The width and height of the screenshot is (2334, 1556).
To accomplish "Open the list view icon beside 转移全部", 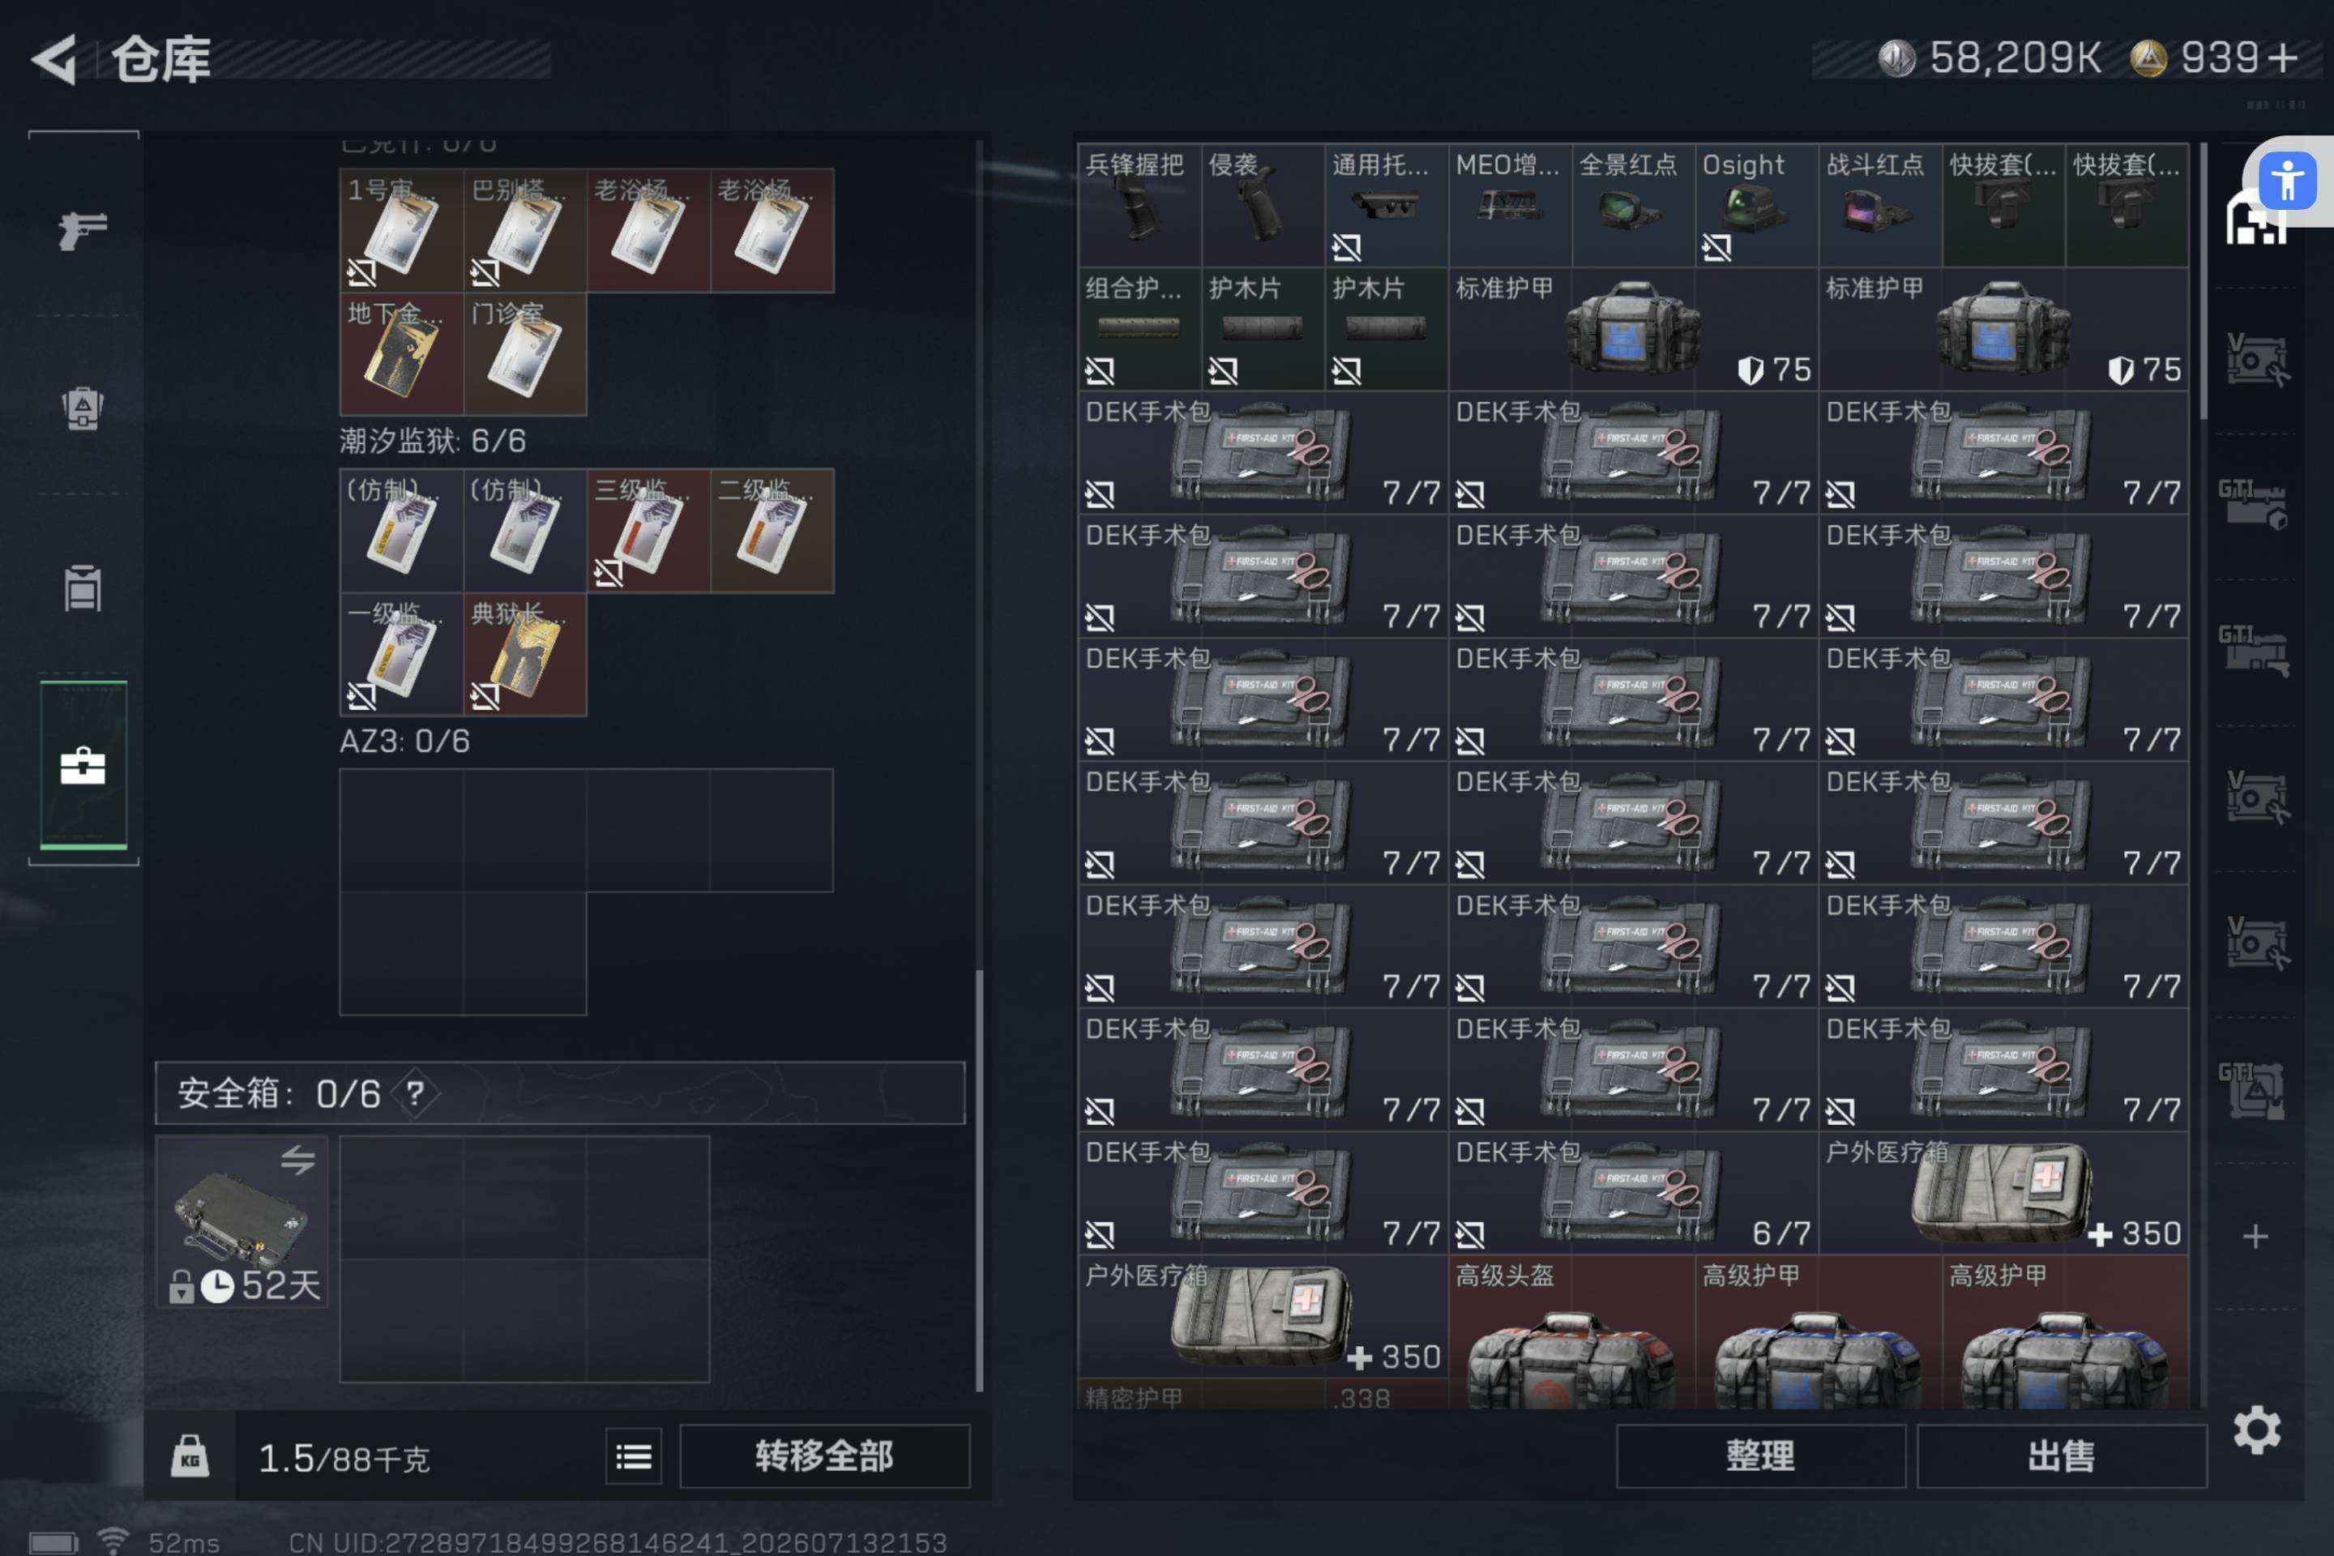I will (633, 1456).
